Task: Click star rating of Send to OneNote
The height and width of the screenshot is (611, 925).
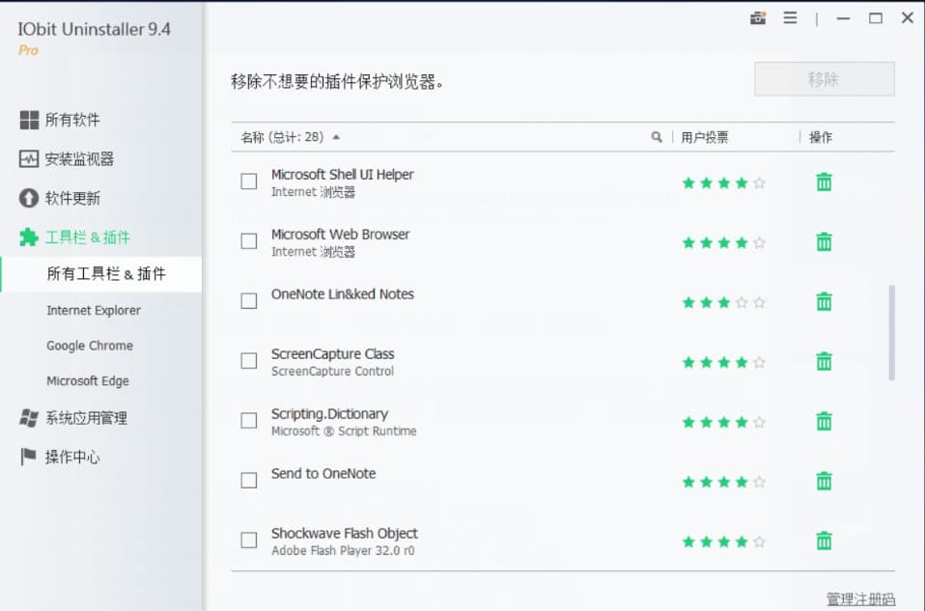Action: (724, 482)
